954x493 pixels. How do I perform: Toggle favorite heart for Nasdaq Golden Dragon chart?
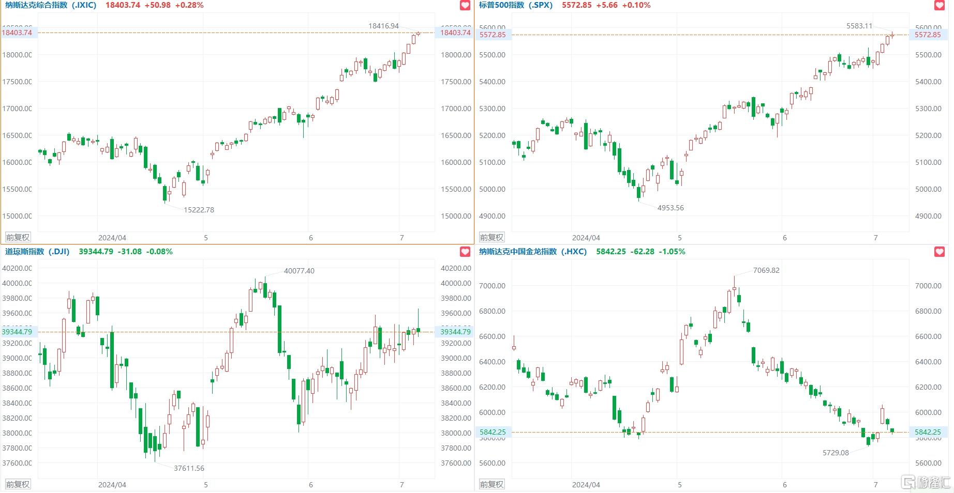tap(939, 252)
